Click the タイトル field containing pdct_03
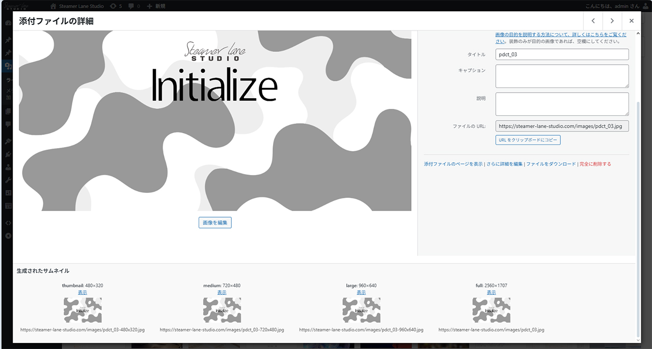 coord(562,54)
